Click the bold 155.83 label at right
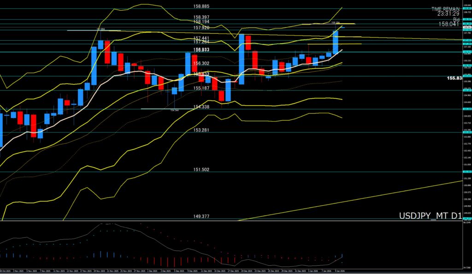 (x=454, y=78)
